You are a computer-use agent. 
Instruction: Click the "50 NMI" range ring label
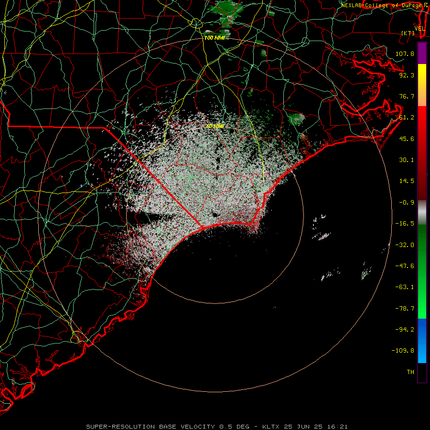coord(215,126)
